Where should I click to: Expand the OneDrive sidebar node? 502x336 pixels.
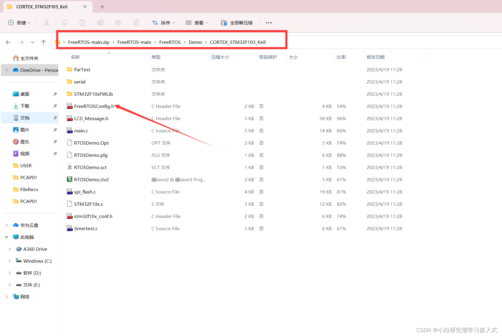pos(7,70)
